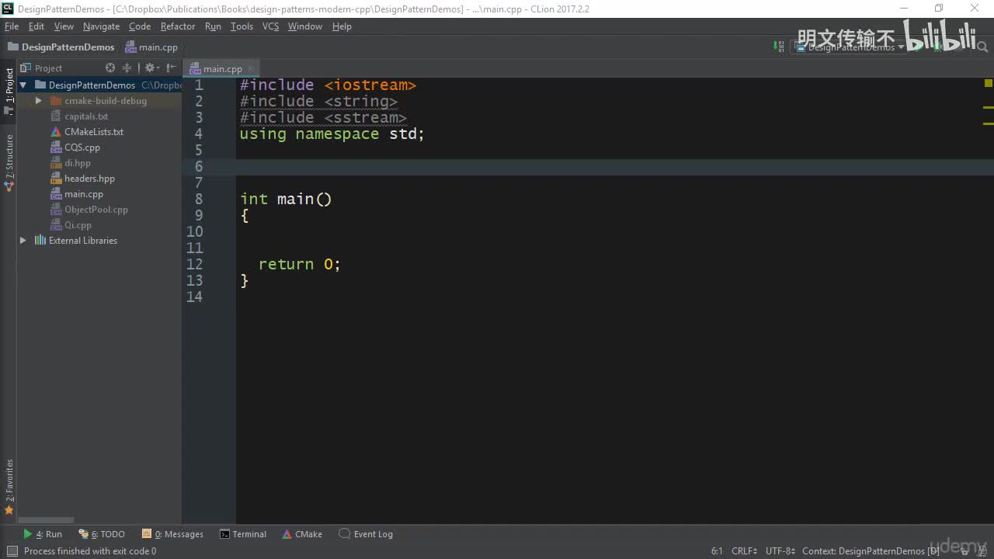This screenshot has width=994, height=559.
Task: Open the Help menu
Action: click(342, 26)
